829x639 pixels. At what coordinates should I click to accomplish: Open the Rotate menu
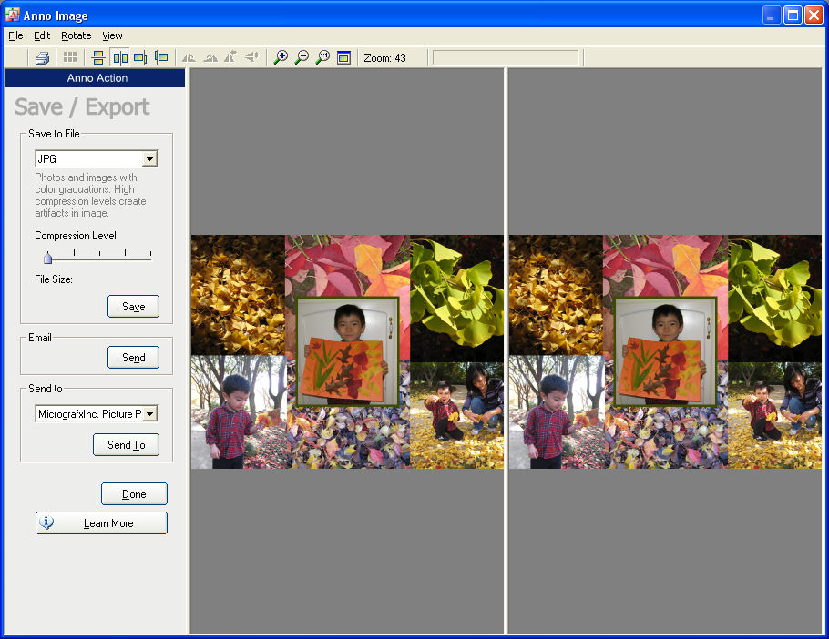point(77,35)
